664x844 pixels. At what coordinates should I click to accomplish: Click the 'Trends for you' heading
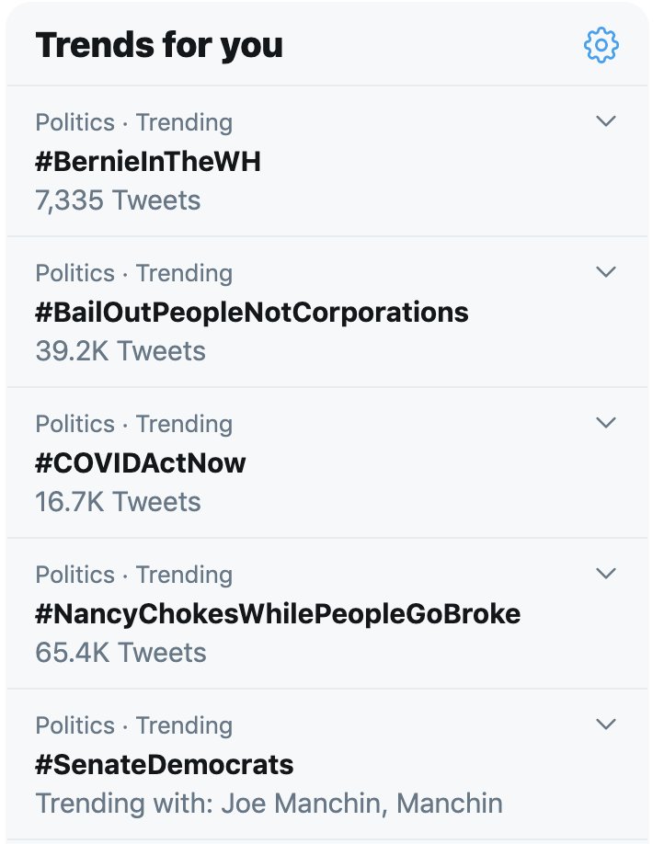click(159, 45)
